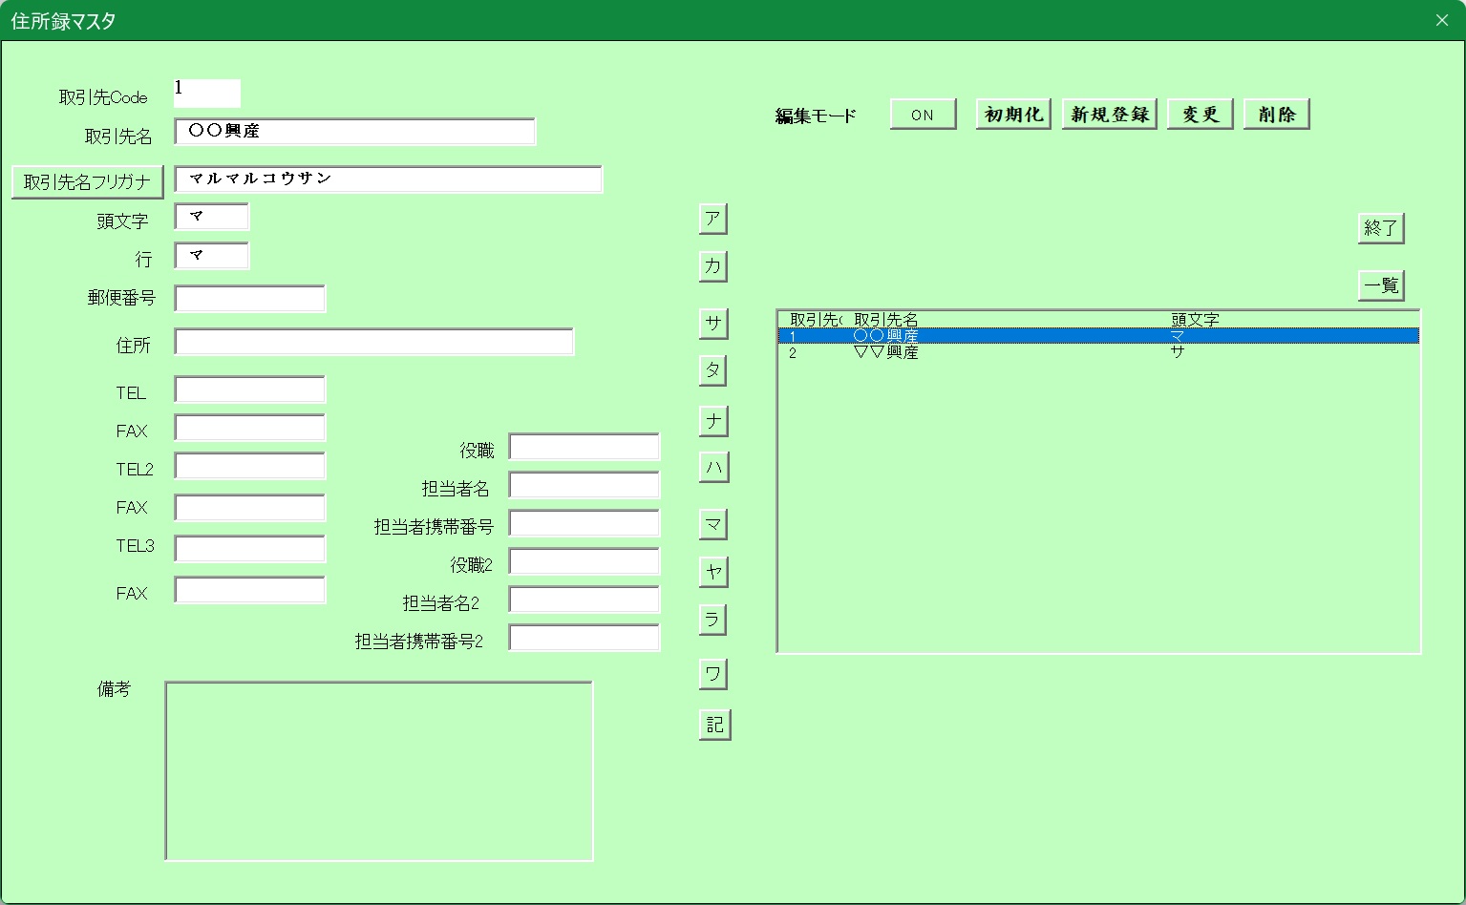
Task: Click the 記 symbol index button
Action: coord(714,726)
